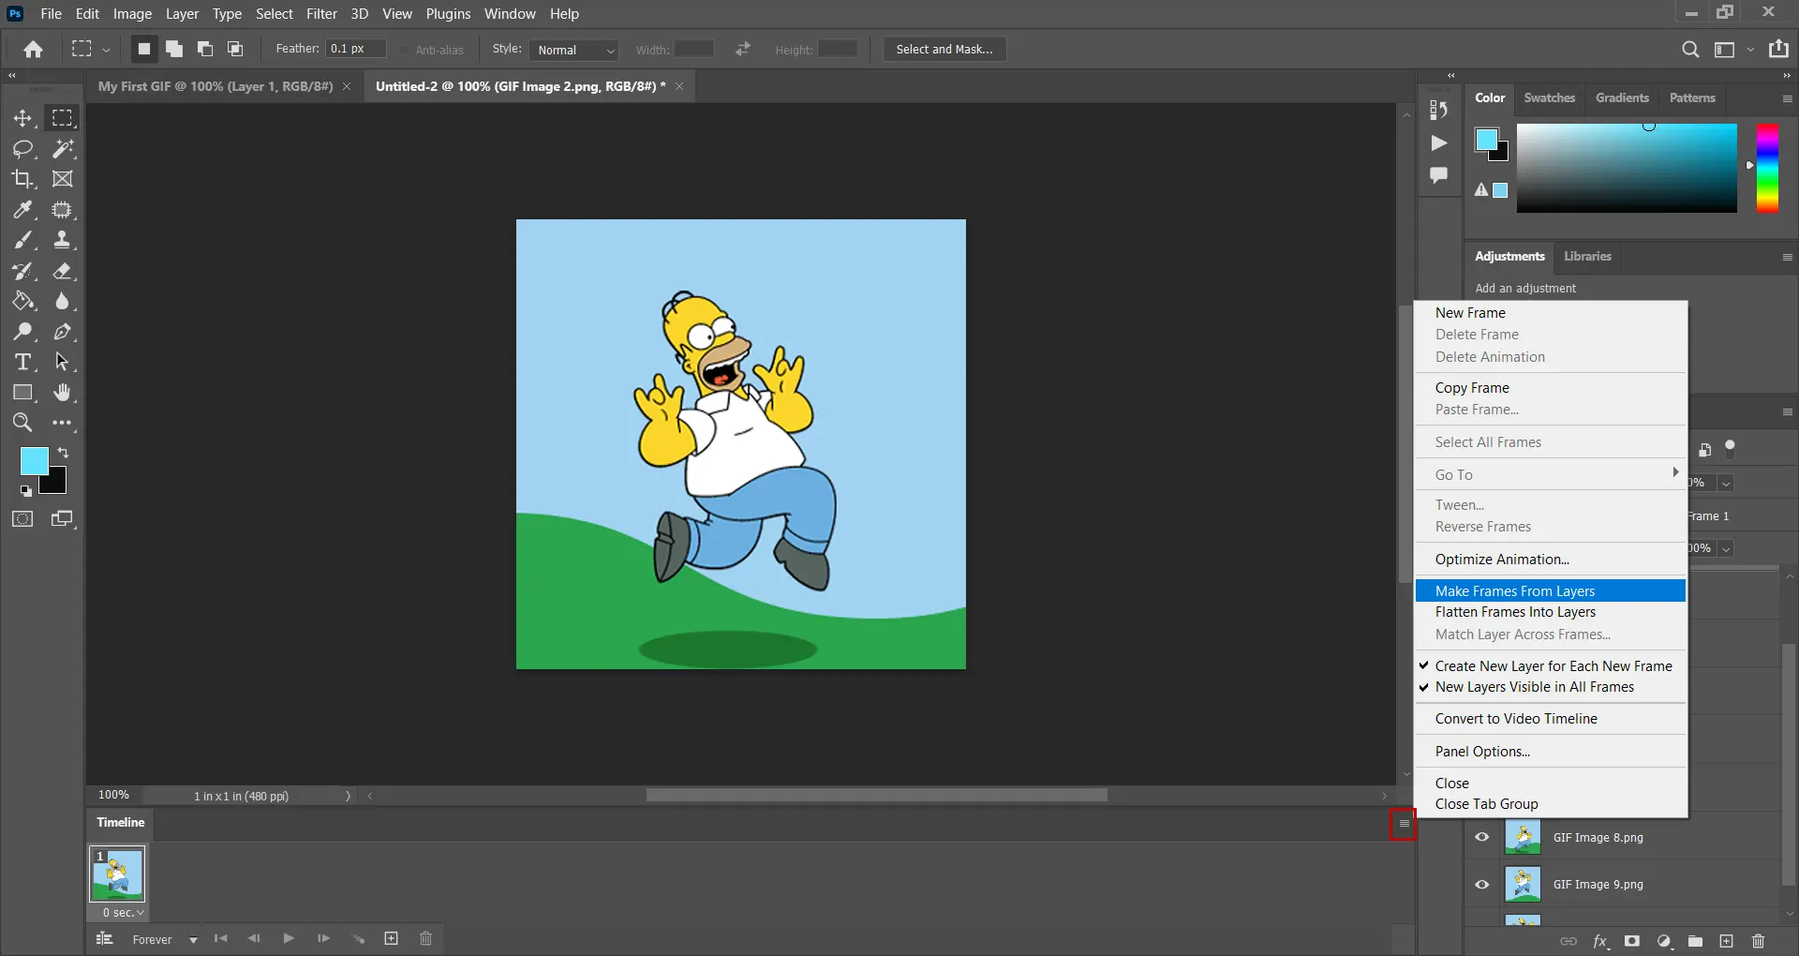Screen dimensions: 1799x956
Task: Click the Feather input field
Action: point(355,49)
